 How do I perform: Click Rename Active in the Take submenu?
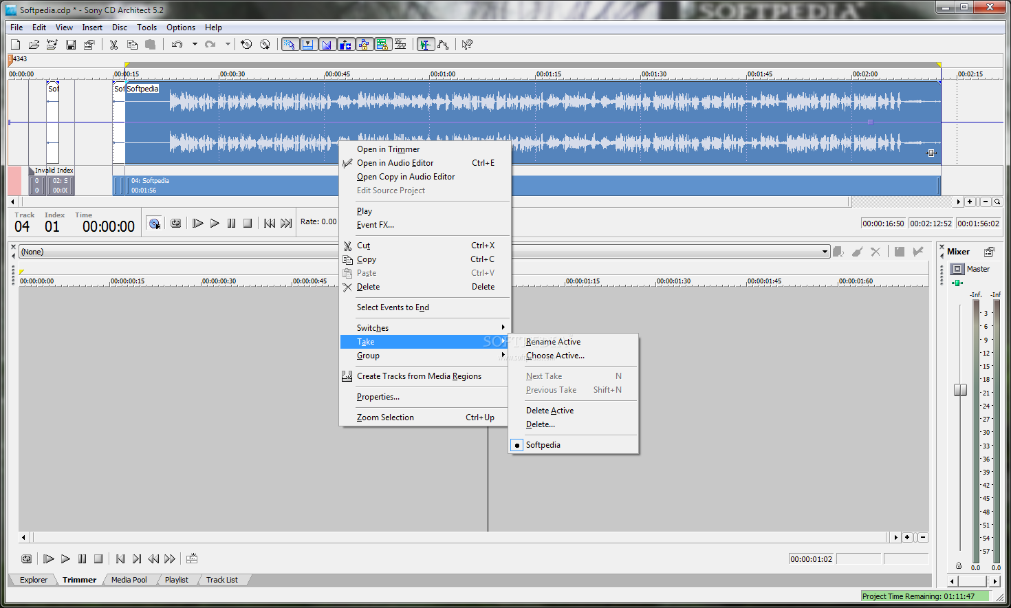click(x=574, y=342)
